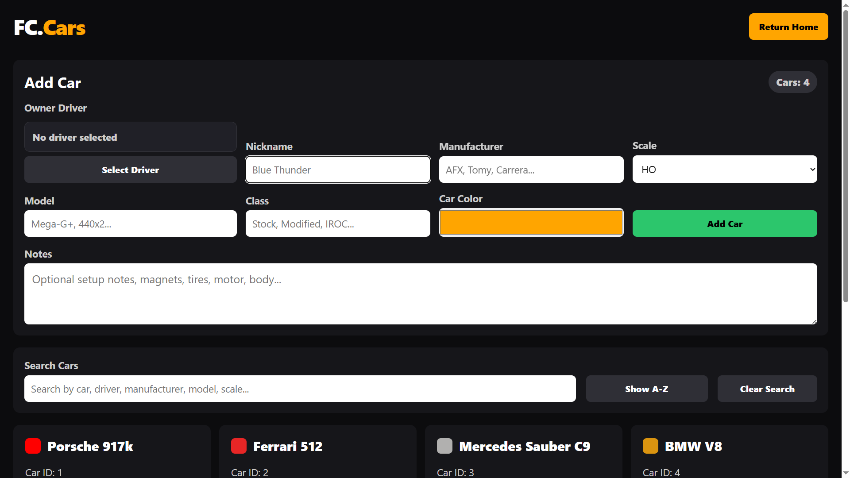Click the red Porsche 917k color icon
The image size is (850, 478).
coord(33,446)
